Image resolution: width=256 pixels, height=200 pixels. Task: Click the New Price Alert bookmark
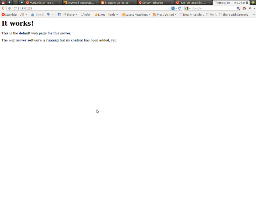(x=192, y=14)
